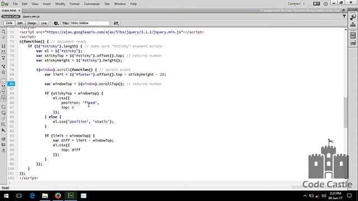Viewport: 358px width, 201px height.
Task: Close the index.html tab
Action: [x=20, y=11]
